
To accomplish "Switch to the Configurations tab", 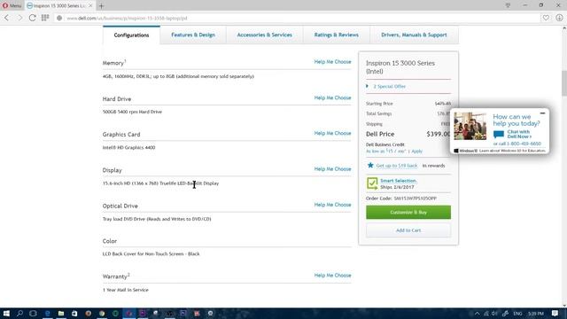I will point(131,35).
